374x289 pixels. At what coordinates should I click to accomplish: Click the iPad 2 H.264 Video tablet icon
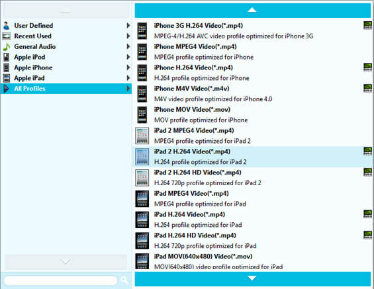(x=142, y=157)
